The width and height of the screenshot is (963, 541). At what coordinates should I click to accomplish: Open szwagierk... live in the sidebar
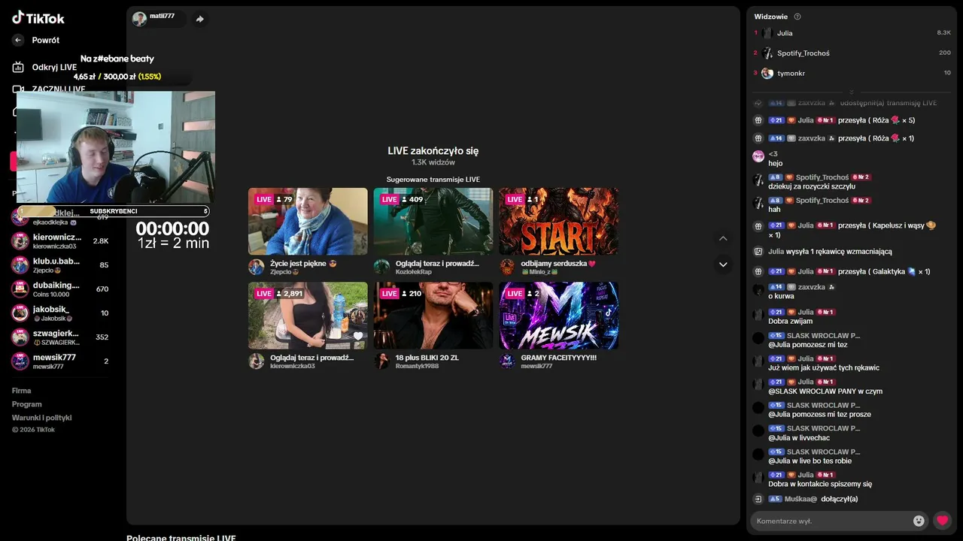[x=62, y=337]
